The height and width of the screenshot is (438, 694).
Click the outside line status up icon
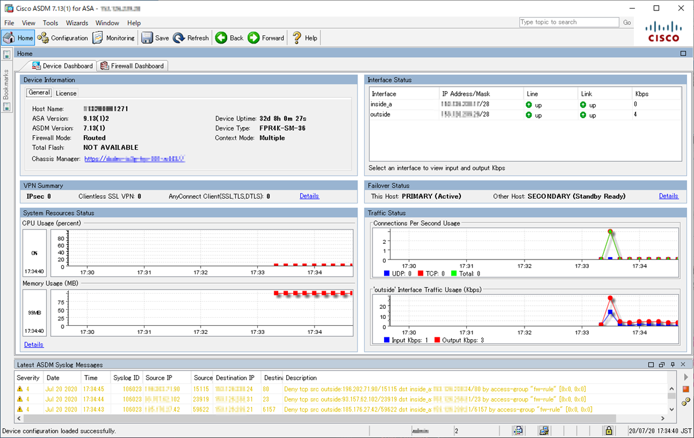pyautogui.click(x=529, y=114)
